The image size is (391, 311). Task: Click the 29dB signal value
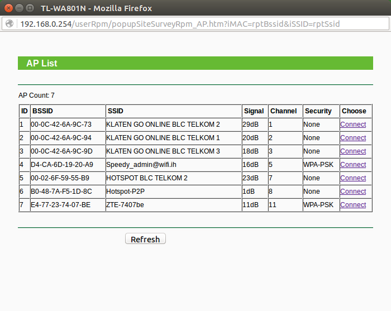(x=250, y=125)
